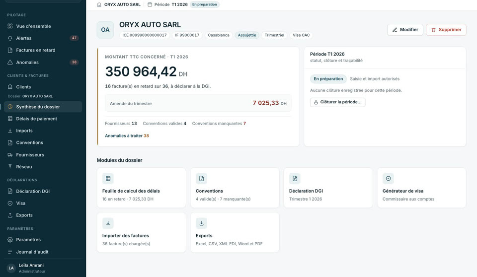The width and height of the screenshot is (477, 277).
Task: Click the Imports download icon in sidebar
Action: [10, 131]
